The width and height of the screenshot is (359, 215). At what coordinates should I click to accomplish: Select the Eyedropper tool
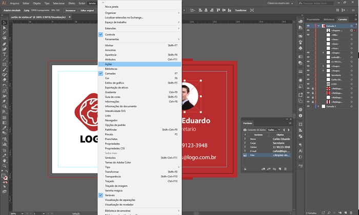coord(4,128)
